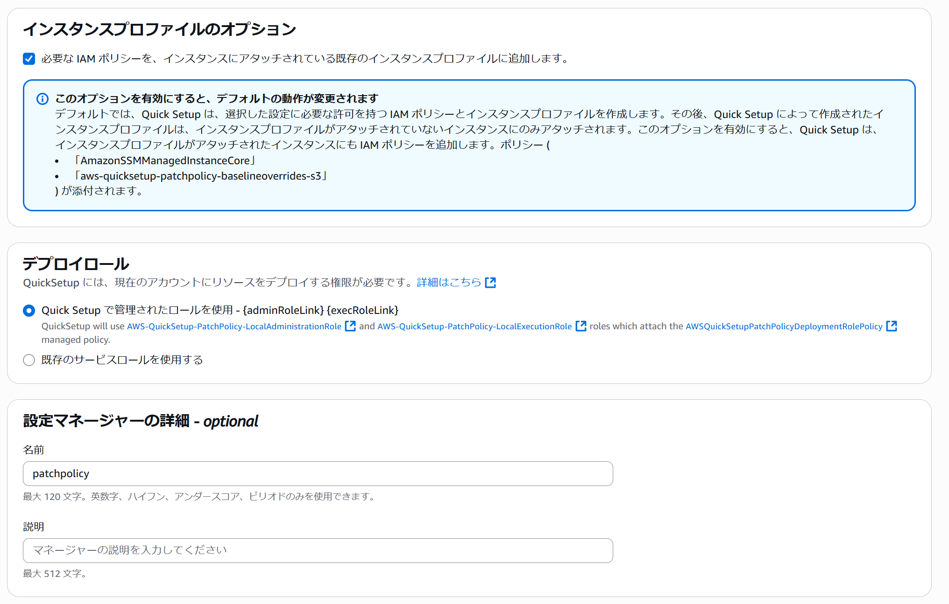Click the 説明 field label
The image size is (949, 604).
[34, 527]
